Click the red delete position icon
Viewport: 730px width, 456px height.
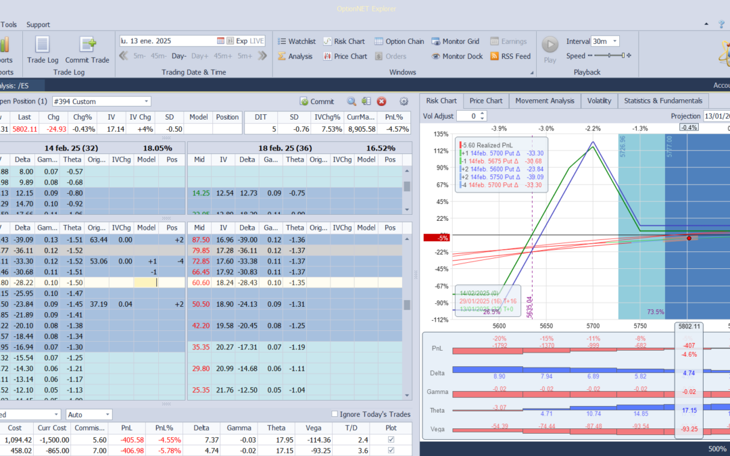(381, 101)
